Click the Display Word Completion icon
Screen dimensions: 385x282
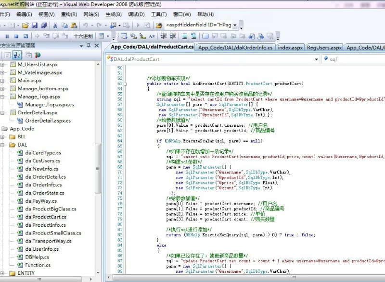(x=152, y=36)
